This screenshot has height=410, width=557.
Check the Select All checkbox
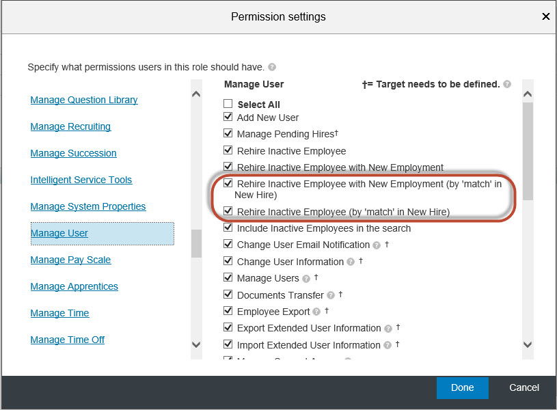(x=228, y=104)
